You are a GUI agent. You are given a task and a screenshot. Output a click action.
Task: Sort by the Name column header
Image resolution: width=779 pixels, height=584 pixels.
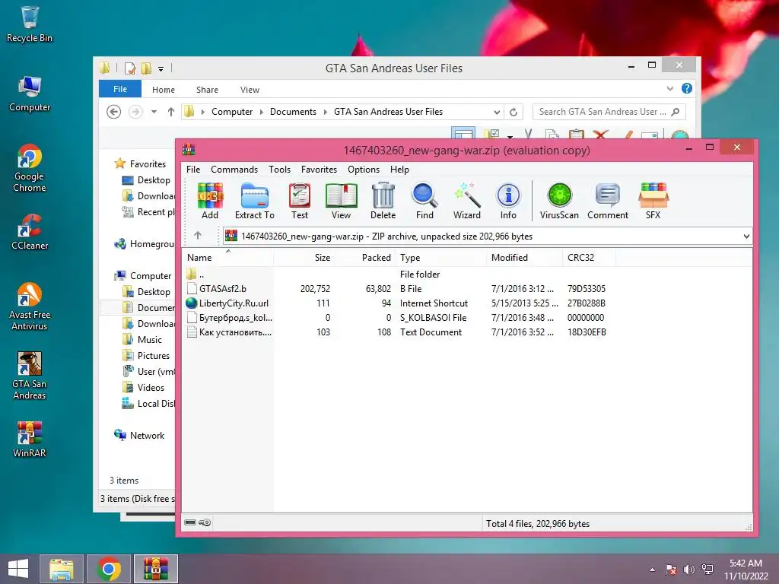tap(228, 257)
